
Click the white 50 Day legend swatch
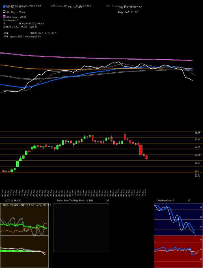coord(4,12)
